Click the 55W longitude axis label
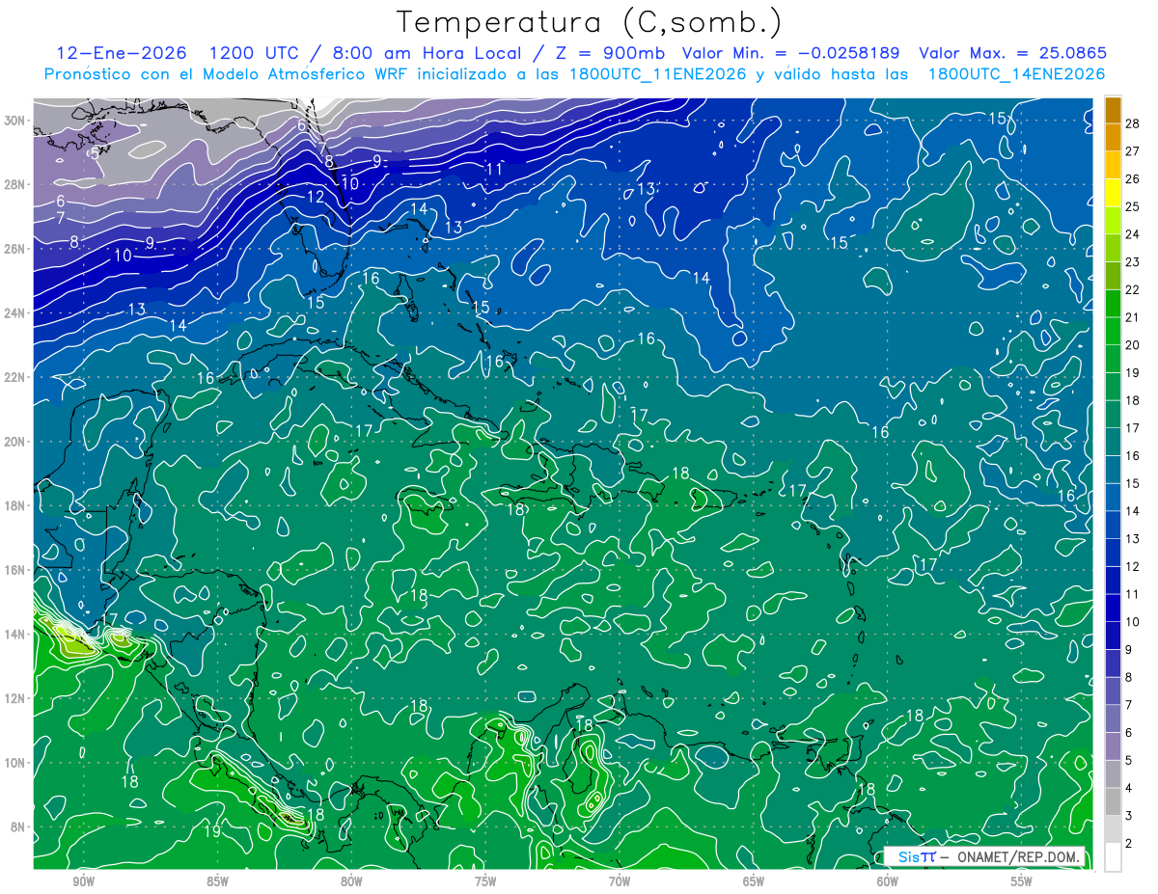 (1022, 881)
